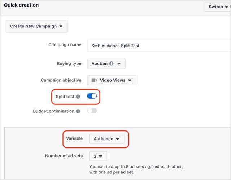Enable the Budget optimisation switch
This screenshot has height=180, width=231.
[x=92, y=111]
